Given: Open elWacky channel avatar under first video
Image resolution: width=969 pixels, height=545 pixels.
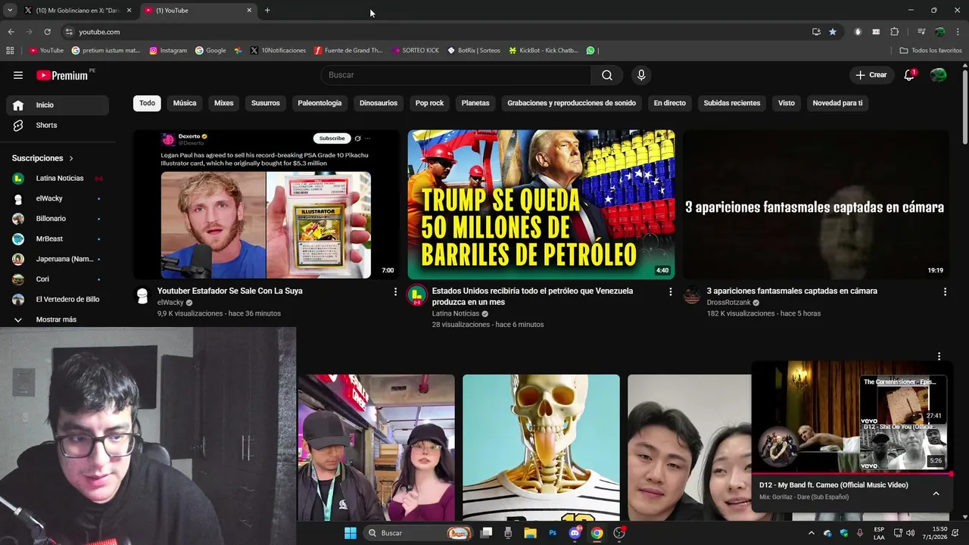Looking at the screenshot, I should [x=142, y=296].
